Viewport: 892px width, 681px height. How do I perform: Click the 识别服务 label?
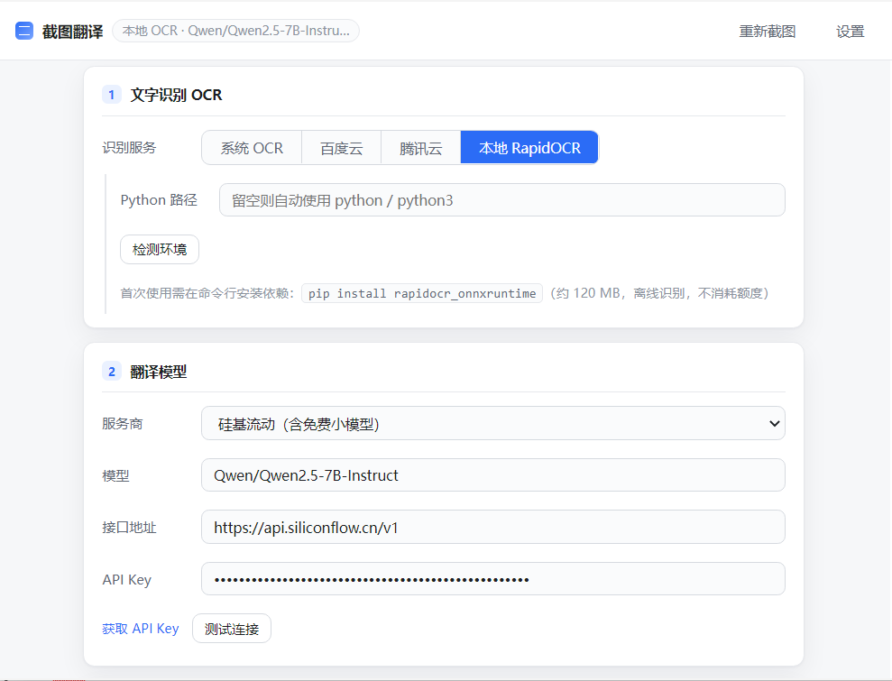pos(129,148)
